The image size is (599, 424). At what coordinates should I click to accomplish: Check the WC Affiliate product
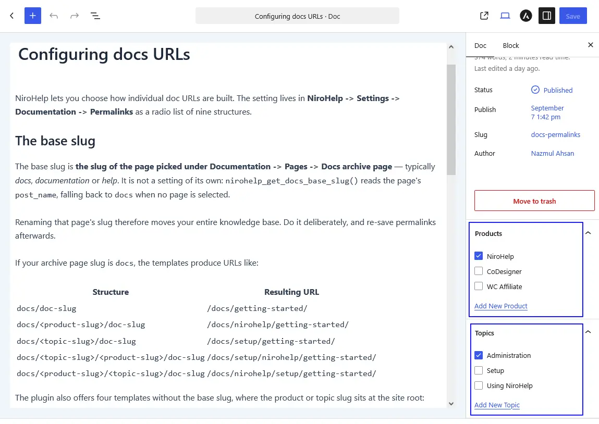pyautogui.click(x=479, y=286)
